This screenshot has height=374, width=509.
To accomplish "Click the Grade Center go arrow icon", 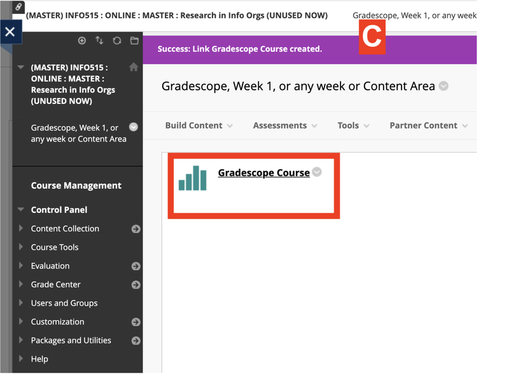I will (136, 285).
